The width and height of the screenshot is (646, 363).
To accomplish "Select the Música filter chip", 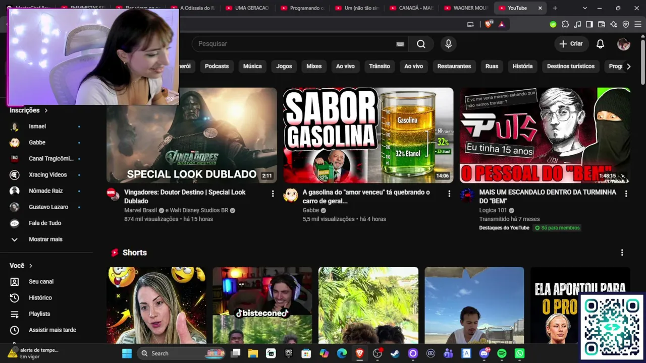I will pyautogui.click(x=252, y=66).
